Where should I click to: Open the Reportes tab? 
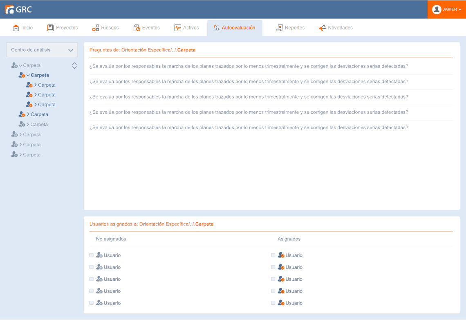tap(290, 28)
